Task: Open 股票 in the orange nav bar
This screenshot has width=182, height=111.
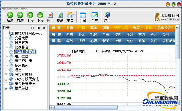Action: [x=70, y=28]
